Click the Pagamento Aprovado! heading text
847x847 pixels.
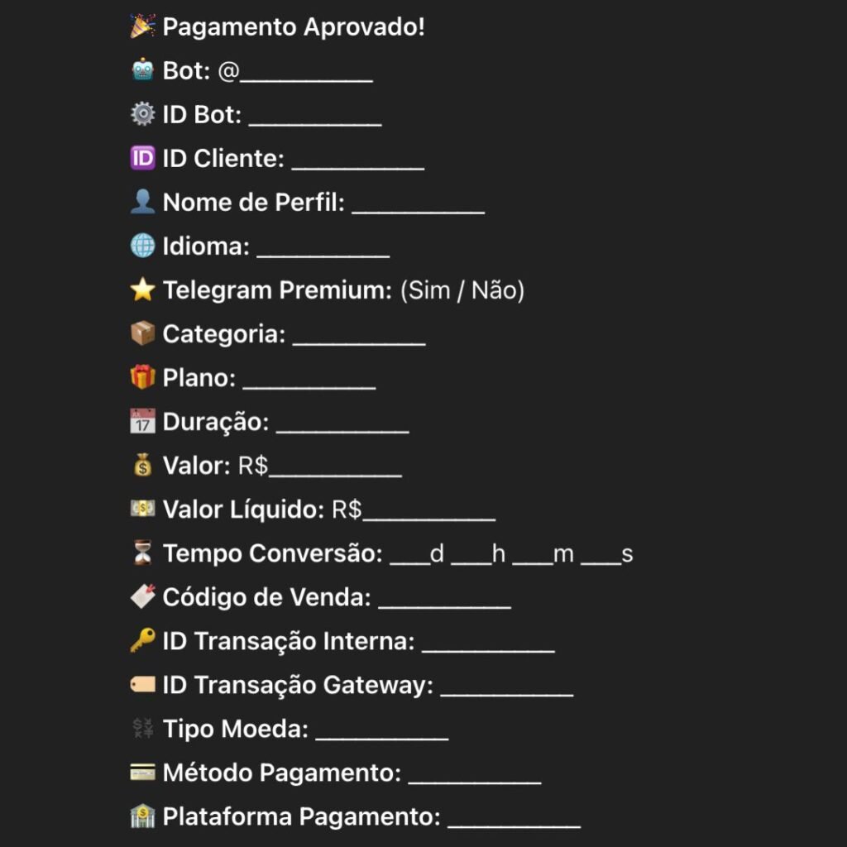(294, 27)
